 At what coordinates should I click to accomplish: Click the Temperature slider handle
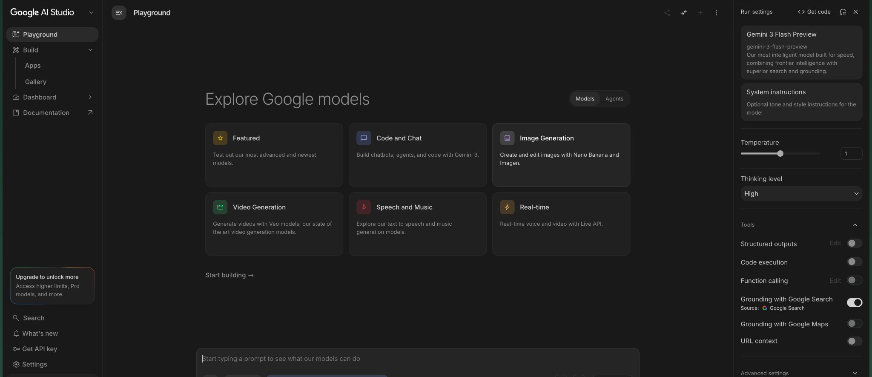780,153
